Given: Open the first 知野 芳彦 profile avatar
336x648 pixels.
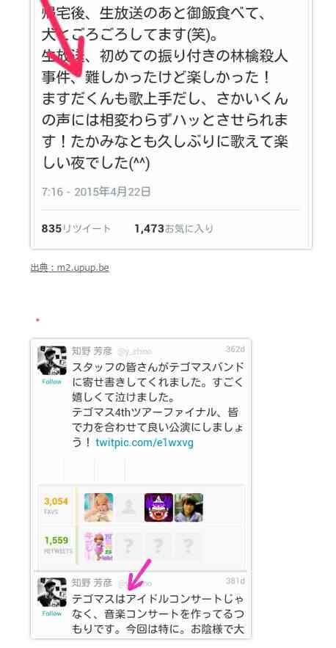Looking at the screenshot, I should 51,361.
